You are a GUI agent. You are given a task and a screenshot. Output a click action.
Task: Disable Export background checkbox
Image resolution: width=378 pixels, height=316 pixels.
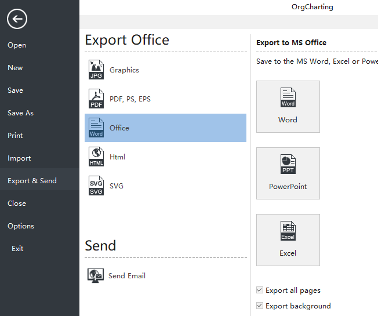click(260, 306)
